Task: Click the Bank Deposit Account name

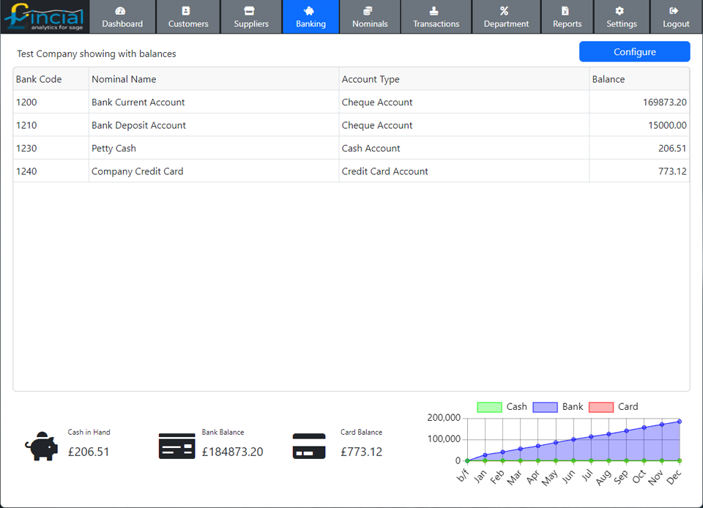Action: click(138, 125)
